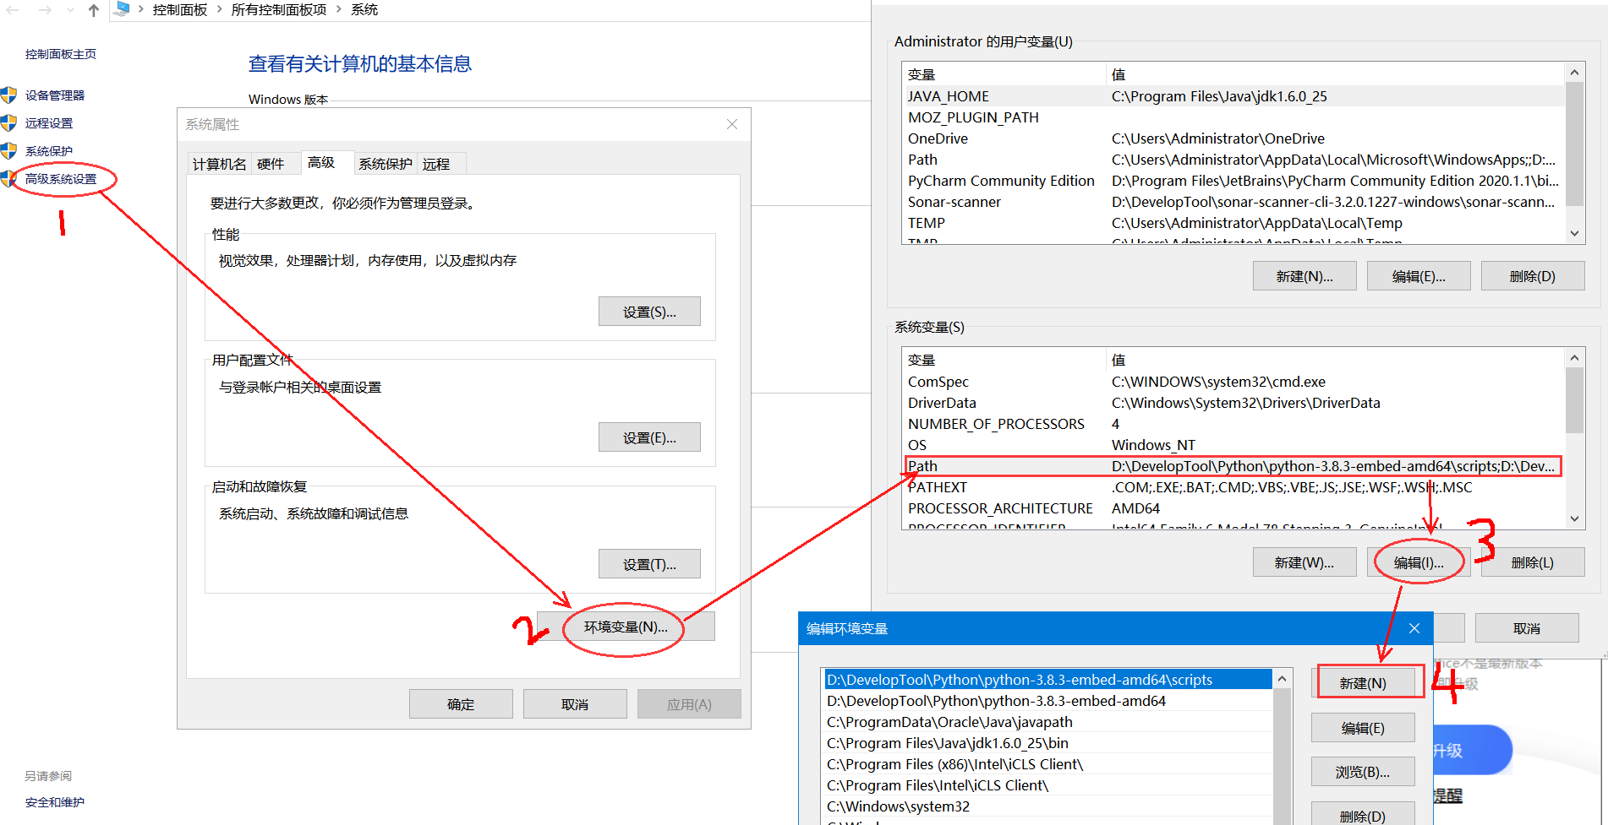The image size is (1608, 825).
Task: Select the PROCESSOR_ARCHITECTURE system variable
Action: click(x=1233, y=508)
